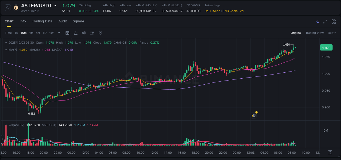341x160 pixels.
Task: Open the calendar date-range picker icon
Action: (x=67, y=32)
